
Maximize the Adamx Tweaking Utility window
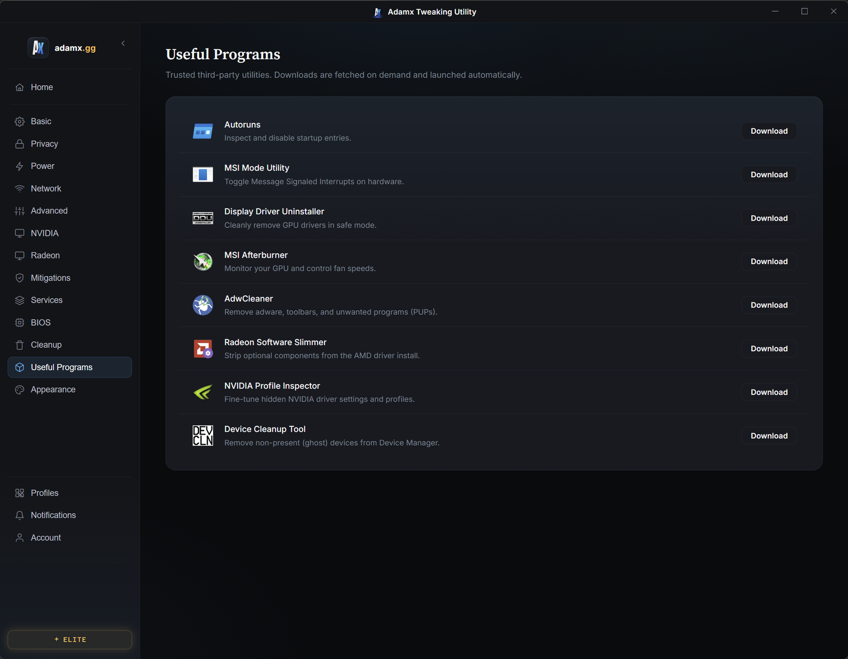tap(805, 11)
